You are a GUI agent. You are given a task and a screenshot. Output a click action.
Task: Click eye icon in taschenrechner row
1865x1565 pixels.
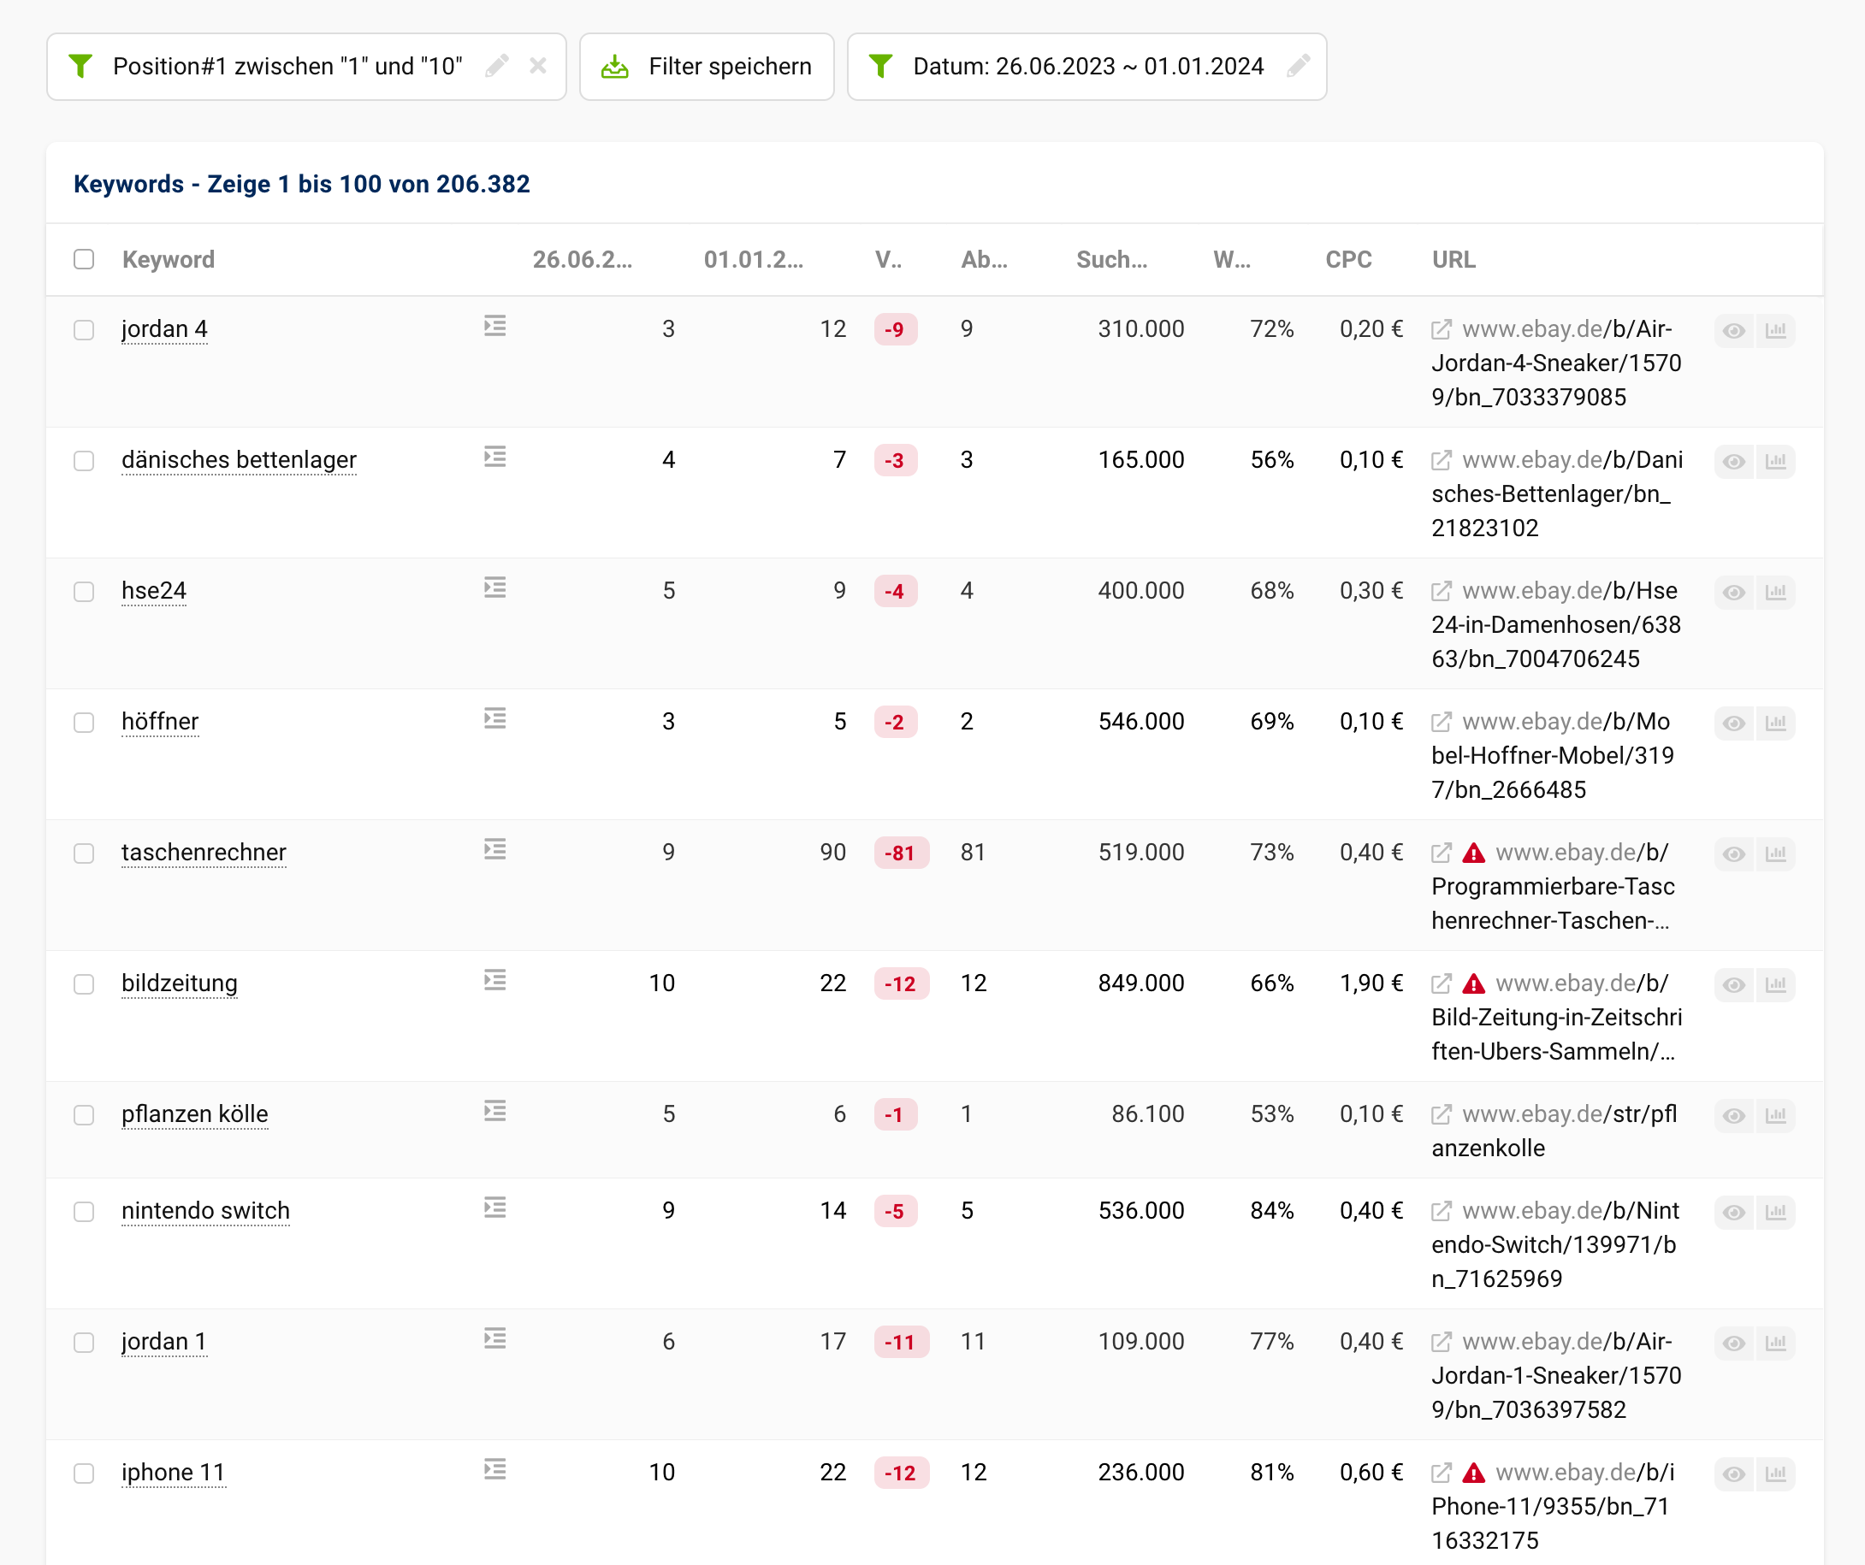[1733, 854]
